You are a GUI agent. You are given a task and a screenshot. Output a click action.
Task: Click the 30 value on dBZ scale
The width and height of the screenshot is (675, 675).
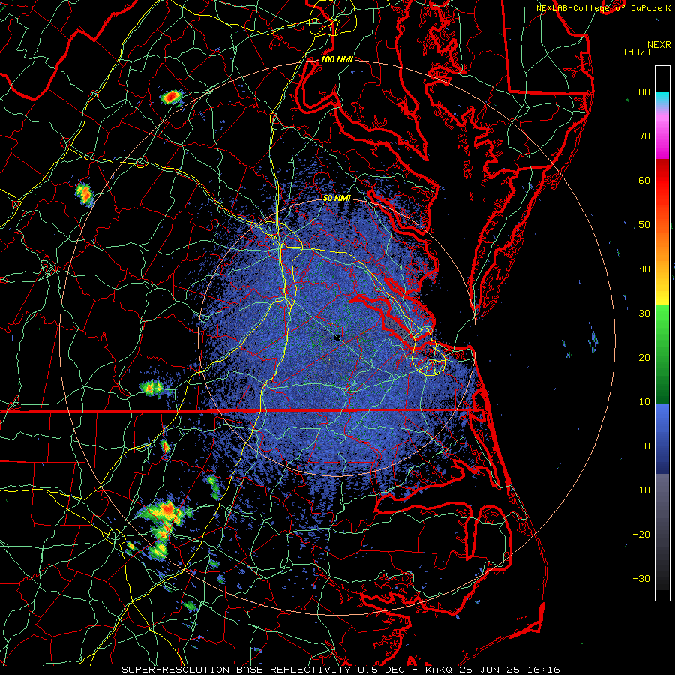click(644, 313)
